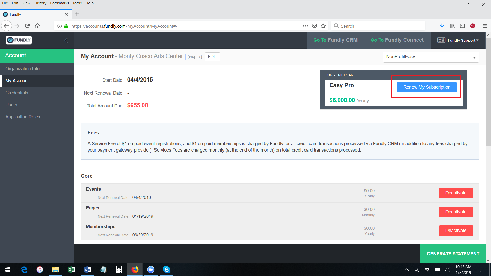Open the browser home page
This screenshot has width=491, height=276.
[37, 26]
